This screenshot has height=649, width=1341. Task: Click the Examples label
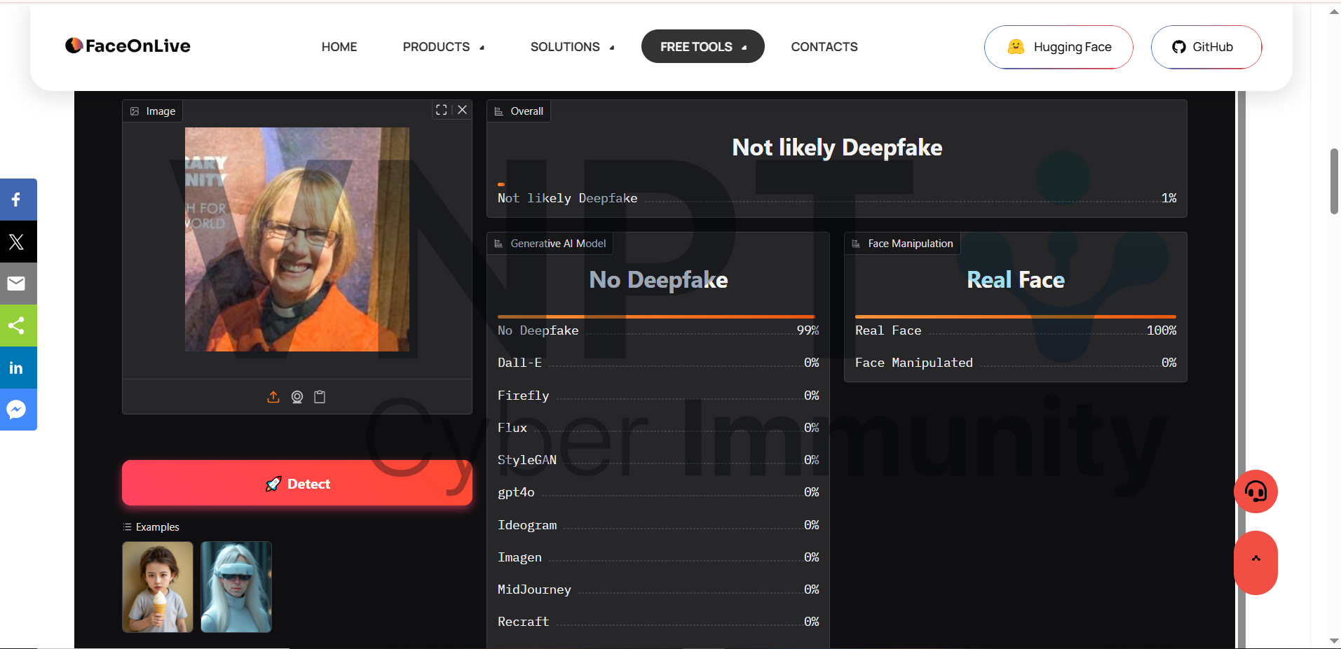pyautogui.click(x=151, y=527)
